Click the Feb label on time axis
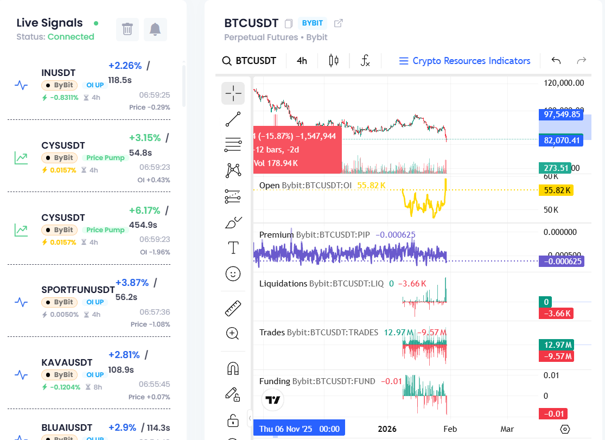This screenshot has width=605, height=440. tap(450, 429)
